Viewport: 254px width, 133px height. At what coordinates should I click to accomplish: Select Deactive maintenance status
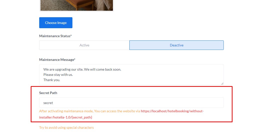point(176,45)
